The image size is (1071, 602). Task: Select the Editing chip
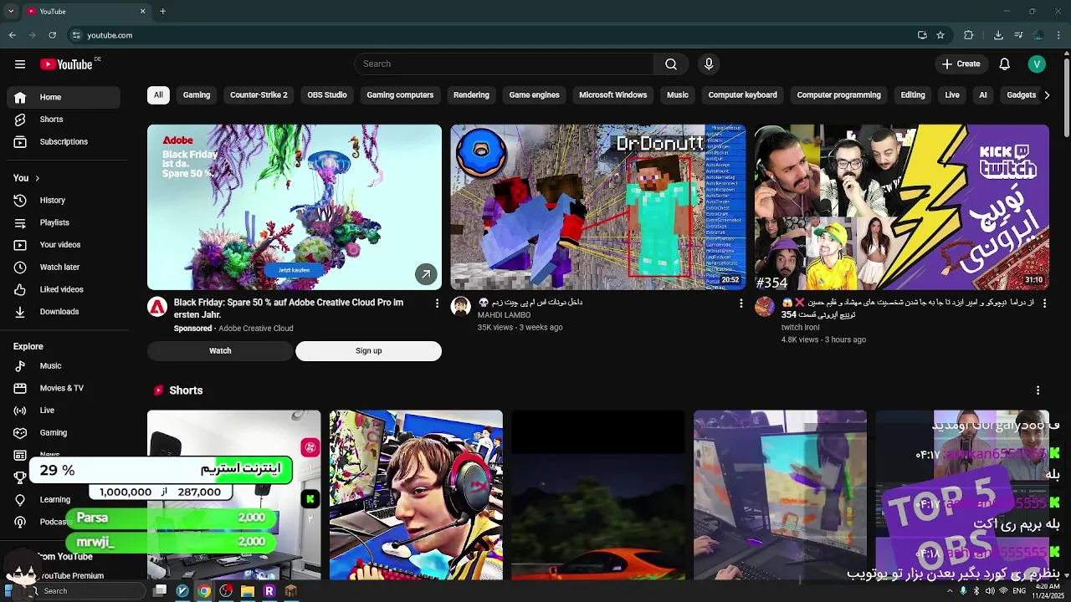pyautogui.click(x=913, y=95)
